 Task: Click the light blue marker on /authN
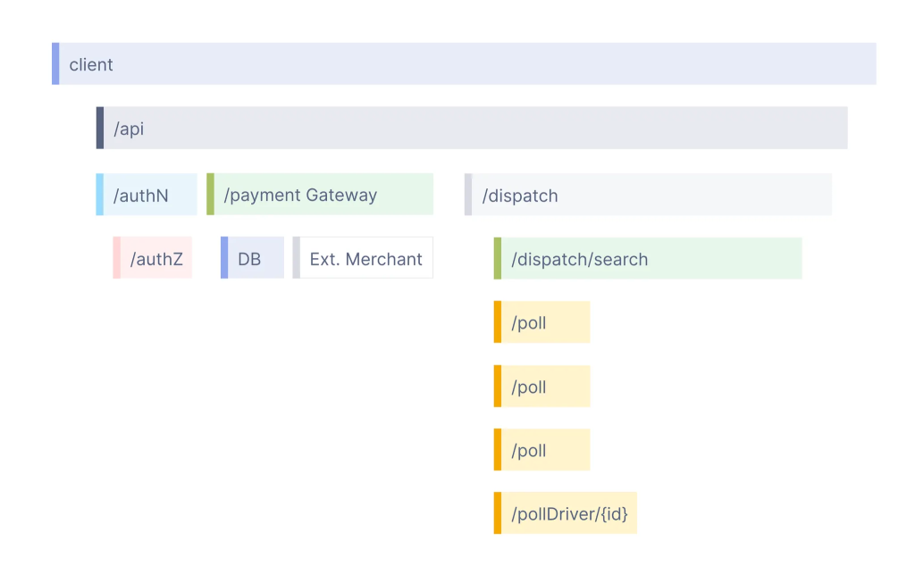[x=99, y=195]
